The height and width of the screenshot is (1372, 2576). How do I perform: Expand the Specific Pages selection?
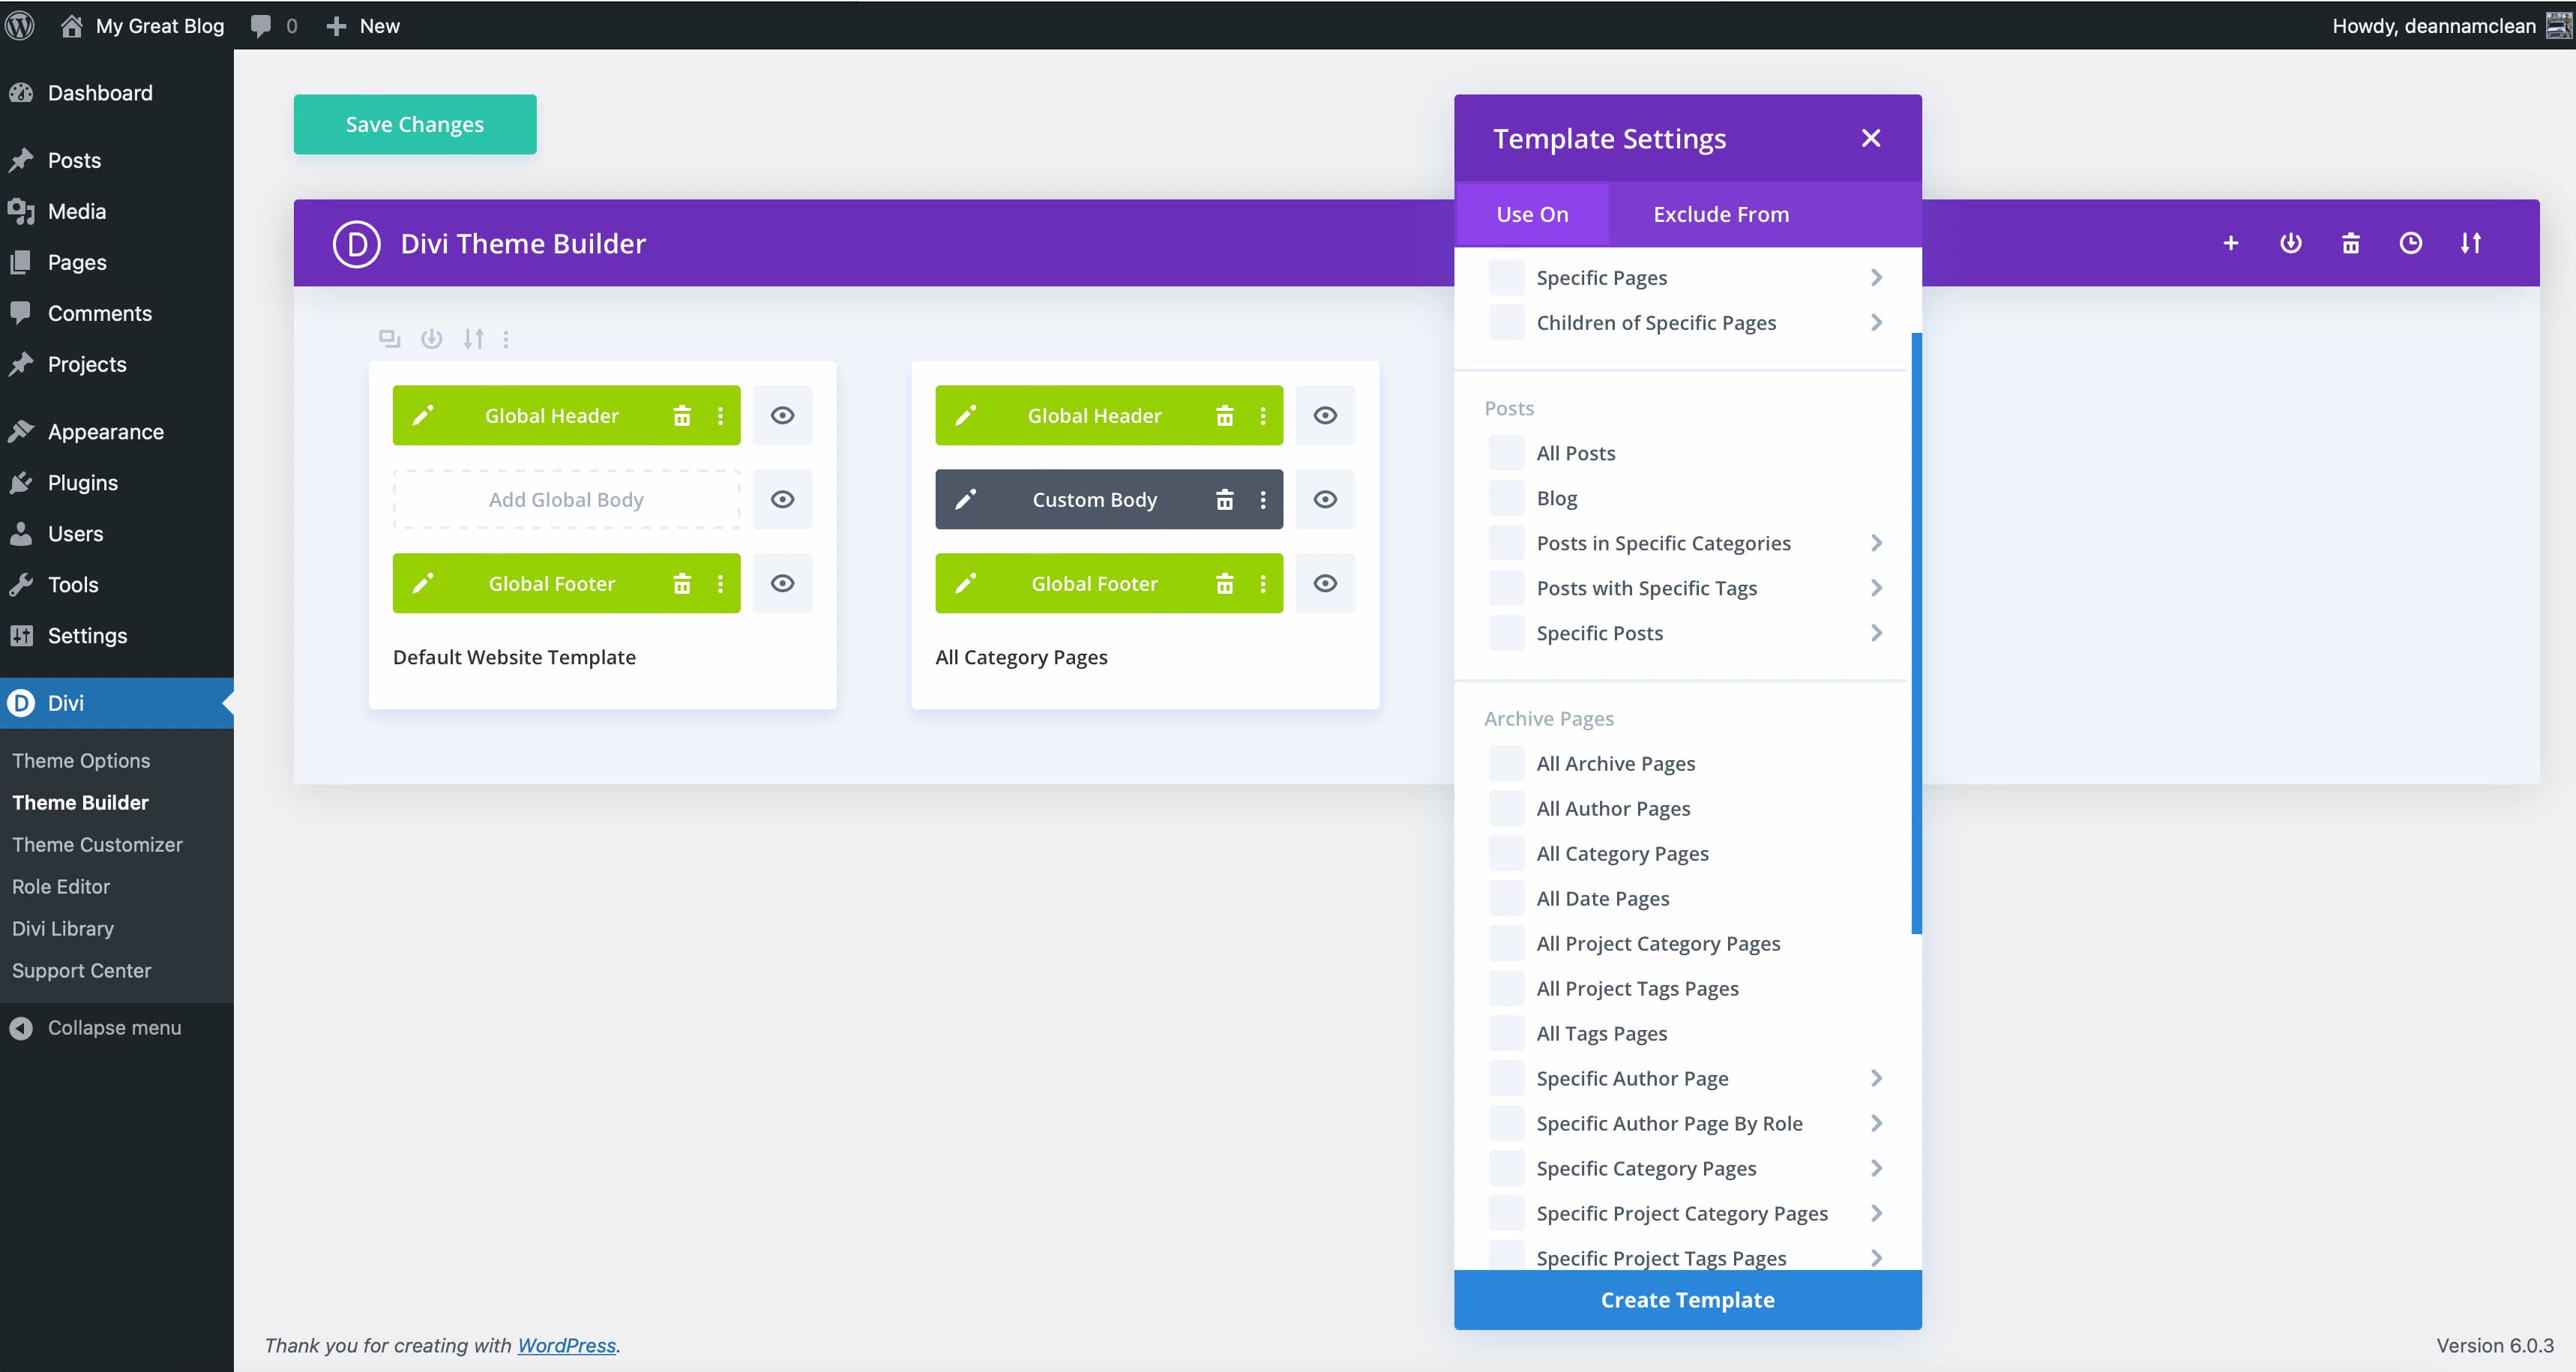coord(1877,277)
